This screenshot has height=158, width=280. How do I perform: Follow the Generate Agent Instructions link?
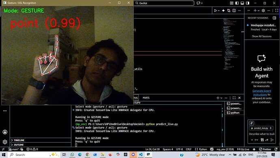click(261, 93)
